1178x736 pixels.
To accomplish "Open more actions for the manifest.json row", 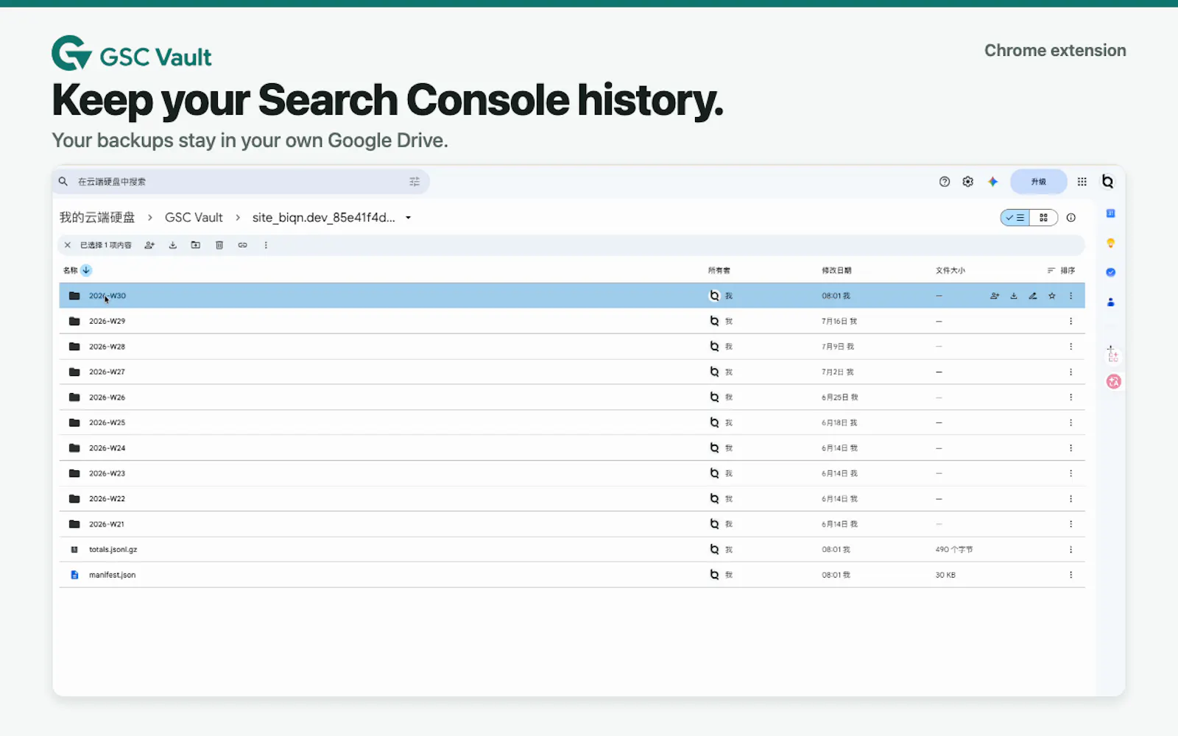I will pyautogui.click(x=1071, y=575).
